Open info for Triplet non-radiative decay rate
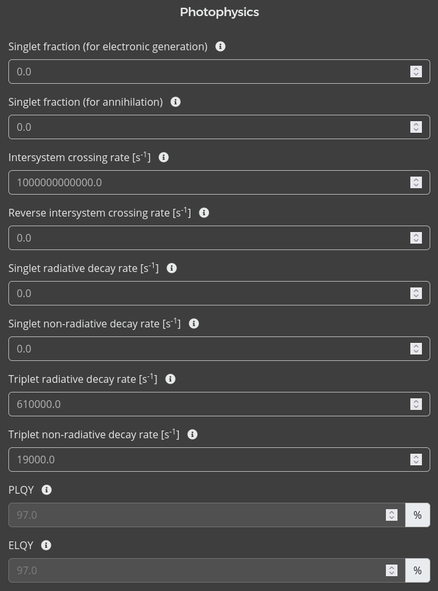This screenshot has width=438, height=591. pyautogui.click(x=192, y=434)
